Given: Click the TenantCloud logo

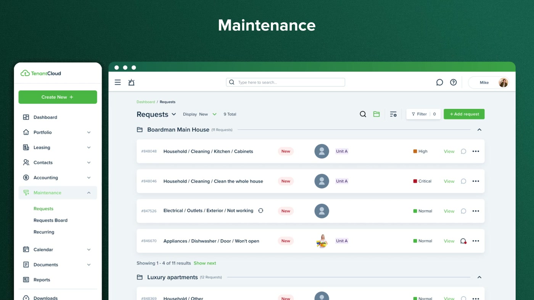Looking at the screenshot, I should [41, 73].
